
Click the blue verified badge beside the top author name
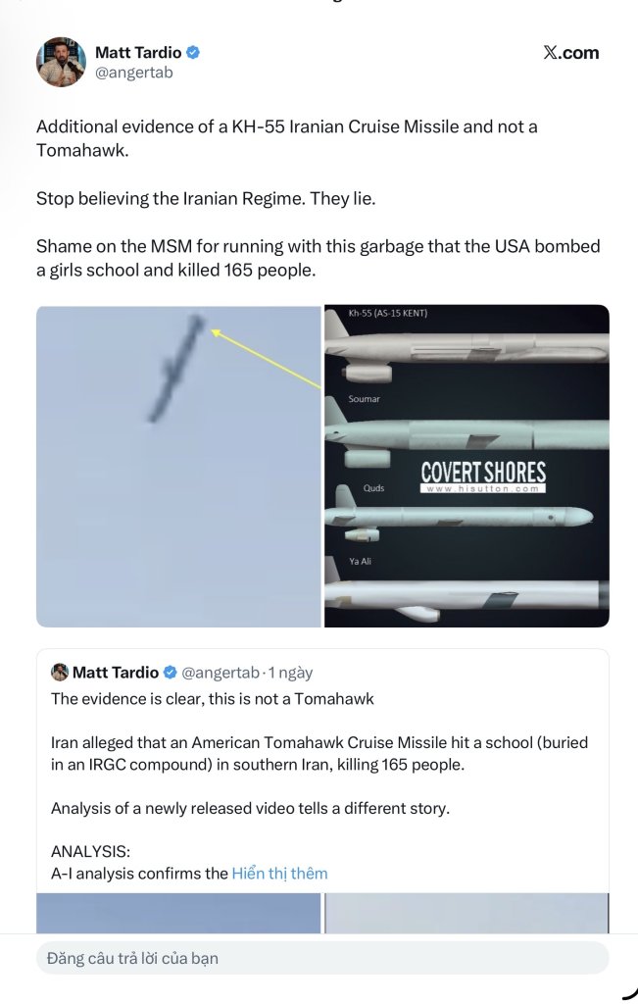[x=194, y=53]
